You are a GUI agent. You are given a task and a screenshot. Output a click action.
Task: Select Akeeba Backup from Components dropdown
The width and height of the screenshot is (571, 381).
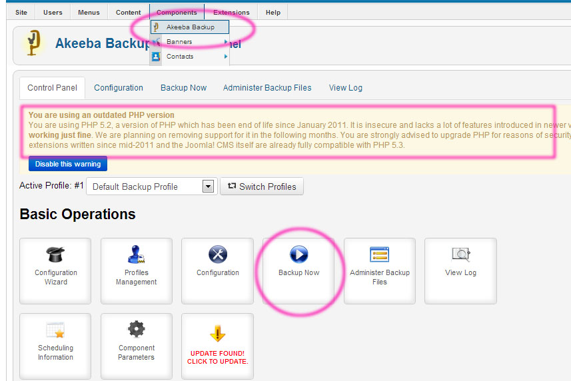pyautogui.click(x=190, y=27)
